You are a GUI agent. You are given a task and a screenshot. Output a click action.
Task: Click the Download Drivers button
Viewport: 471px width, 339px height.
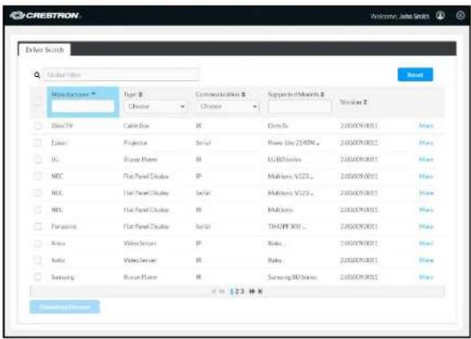(64, 307)
